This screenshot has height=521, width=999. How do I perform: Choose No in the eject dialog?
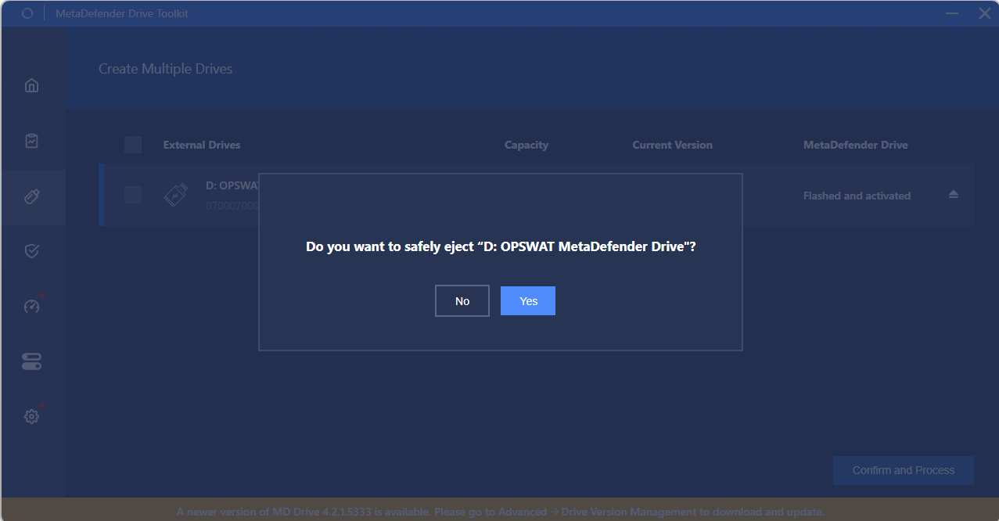462,301
